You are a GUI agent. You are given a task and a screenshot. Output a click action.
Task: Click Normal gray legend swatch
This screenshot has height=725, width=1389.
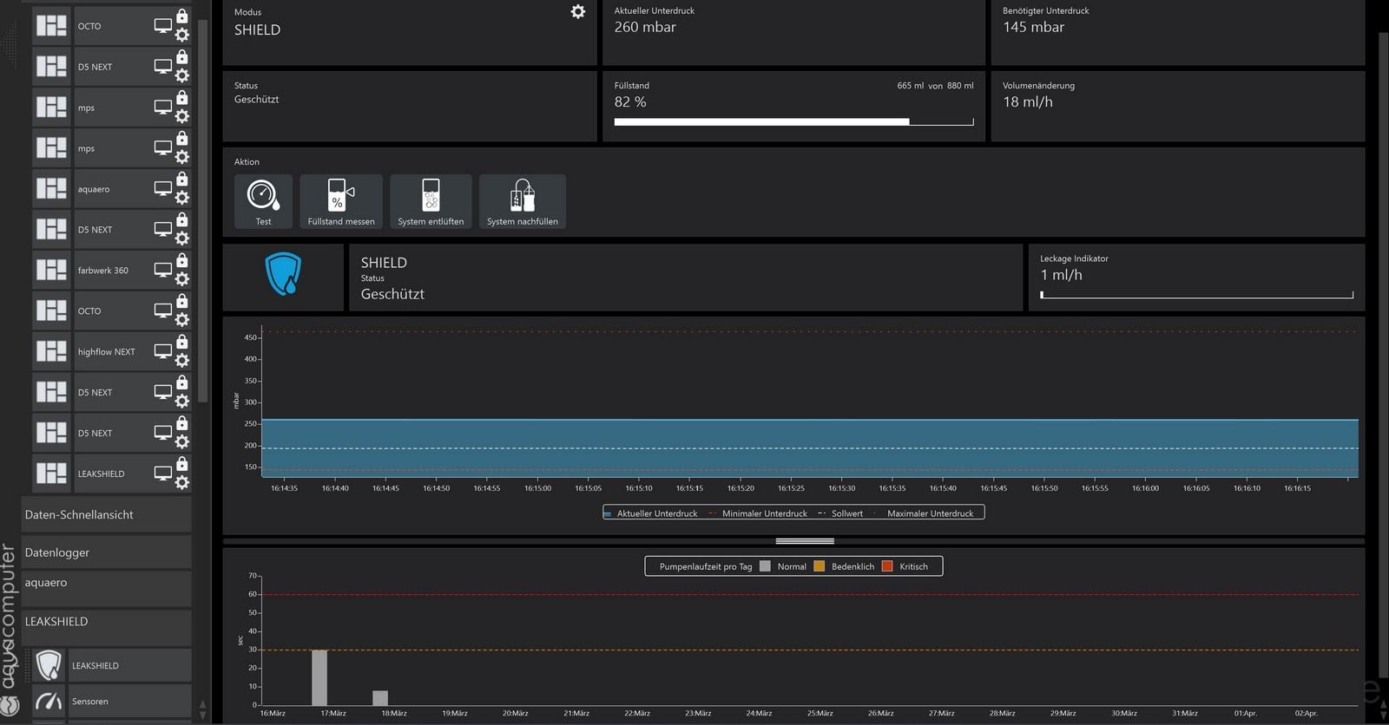(x=765, y=566)
